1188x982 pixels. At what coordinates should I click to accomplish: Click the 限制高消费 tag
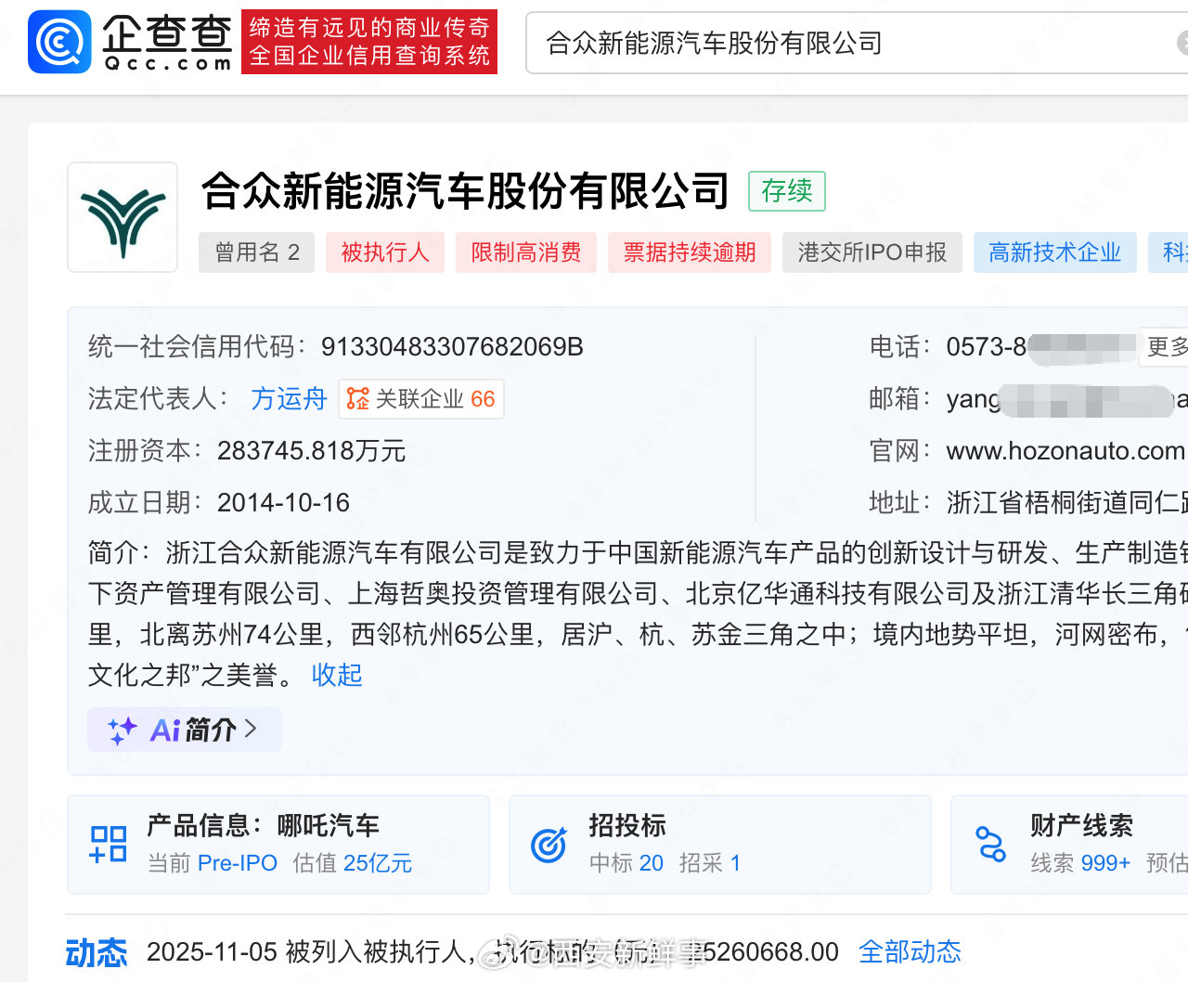click(526, 252)
